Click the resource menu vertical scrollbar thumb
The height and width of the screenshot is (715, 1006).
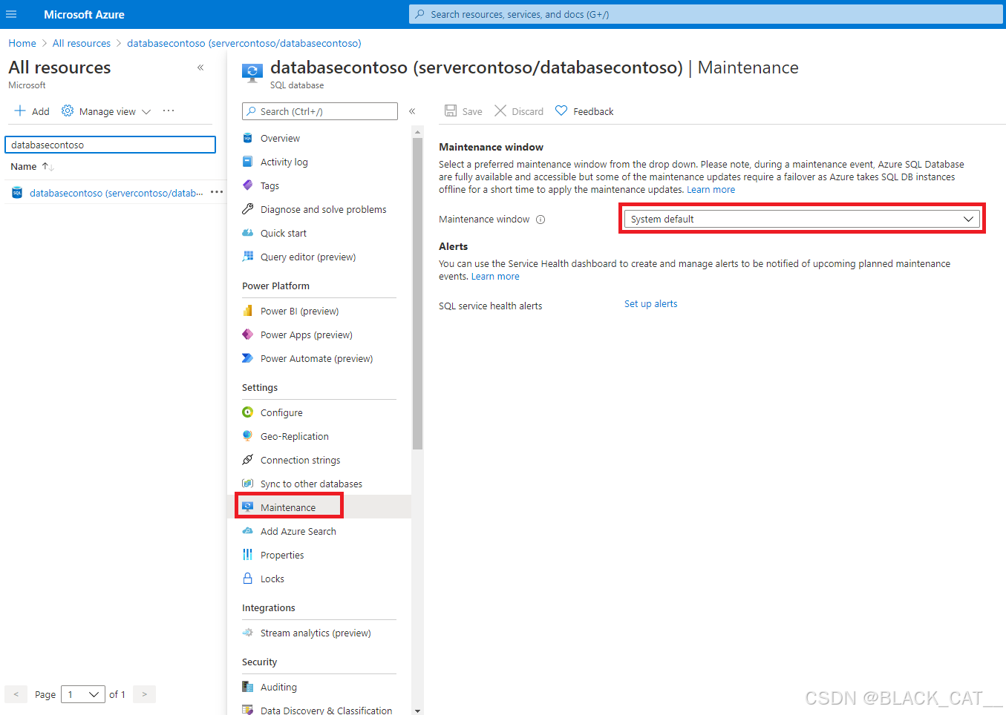(417, 293)
